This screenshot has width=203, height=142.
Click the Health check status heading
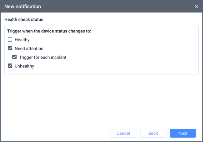(x=24, y=19)
